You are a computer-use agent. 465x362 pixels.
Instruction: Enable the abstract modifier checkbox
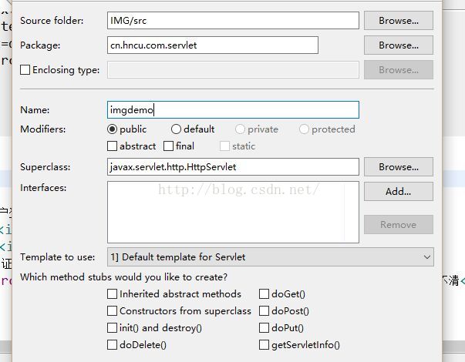pyautogui.click(x=112, y=146)
